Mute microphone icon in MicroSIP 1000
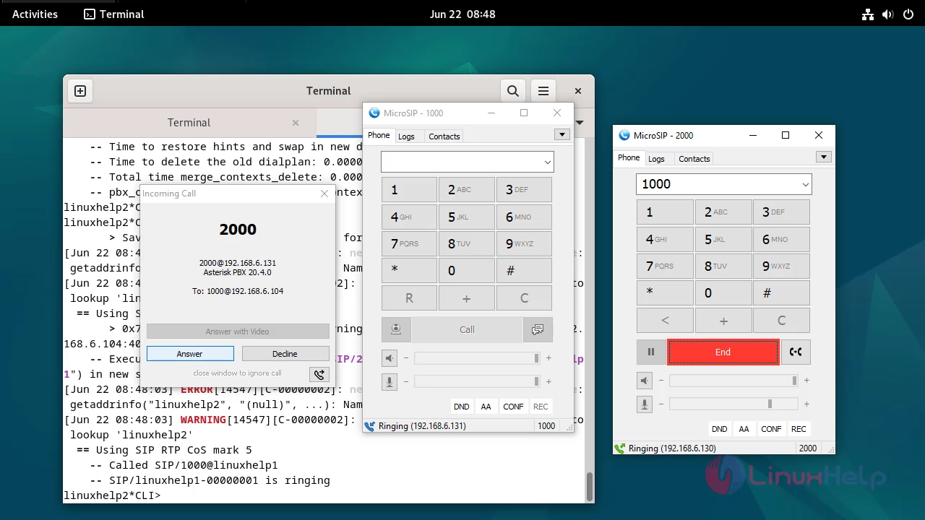Screen dimensions: 925x520 coord(390,381)
